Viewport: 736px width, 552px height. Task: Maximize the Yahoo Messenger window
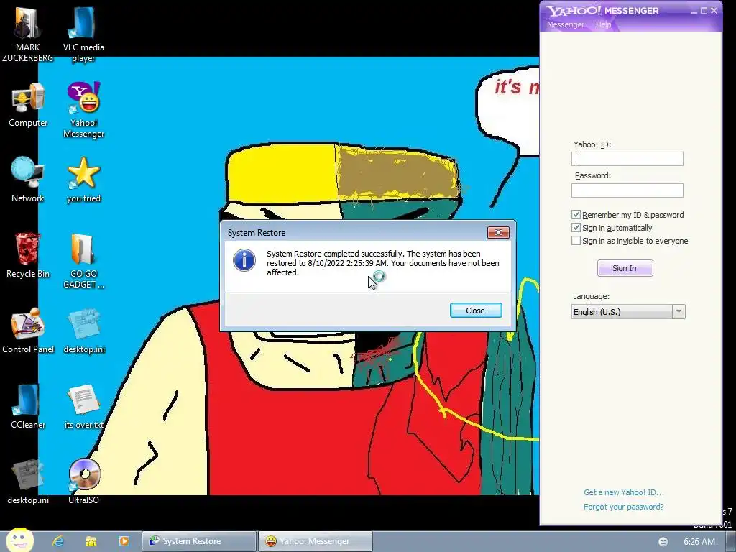tap(704, 11)
